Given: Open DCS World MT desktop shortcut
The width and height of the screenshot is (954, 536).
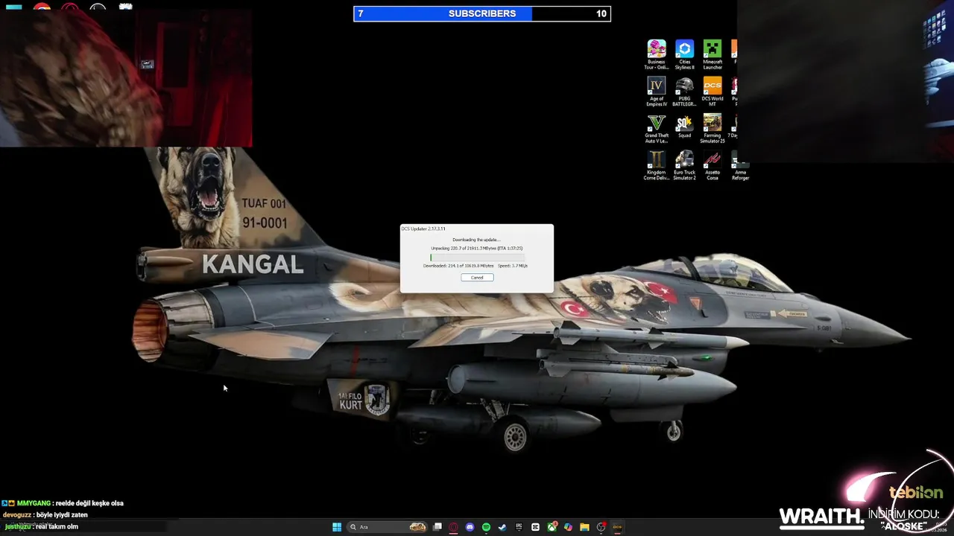Looking at the screenshot, I should click(713, 91).
